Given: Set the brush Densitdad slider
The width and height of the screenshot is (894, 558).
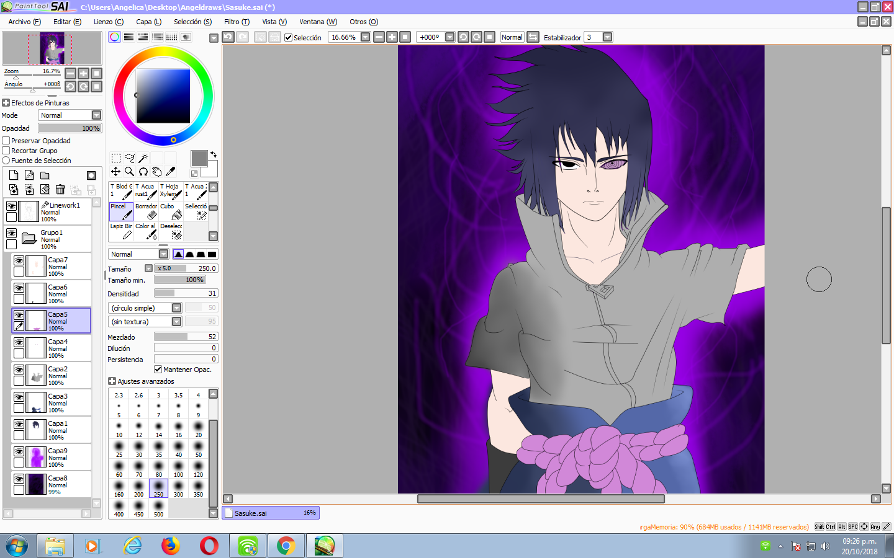Looking at the screenshot, I should click(x=186, y=293).
